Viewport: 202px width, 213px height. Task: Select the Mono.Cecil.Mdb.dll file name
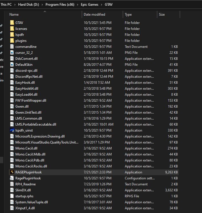pyautogui.click(x=30, y=154)
